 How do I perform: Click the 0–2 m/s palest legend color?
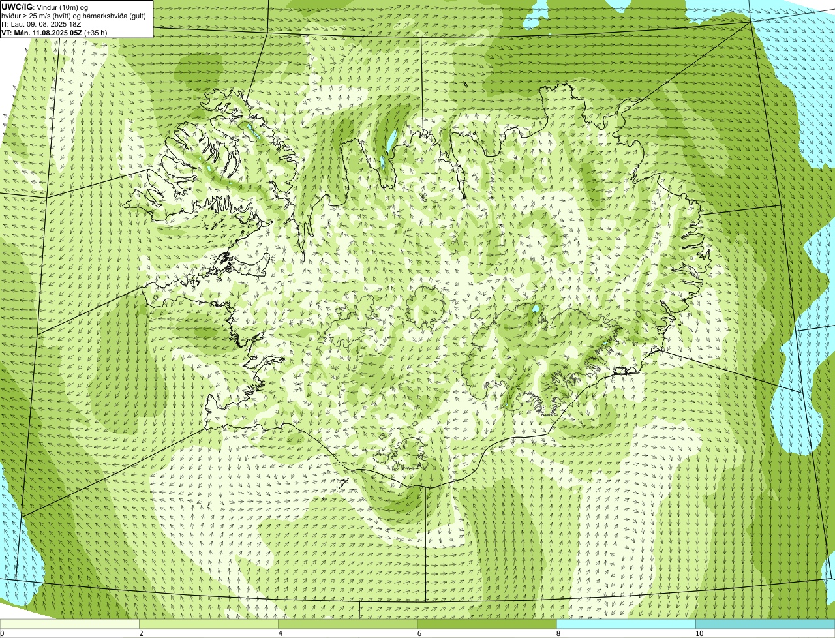coord(70,624)
